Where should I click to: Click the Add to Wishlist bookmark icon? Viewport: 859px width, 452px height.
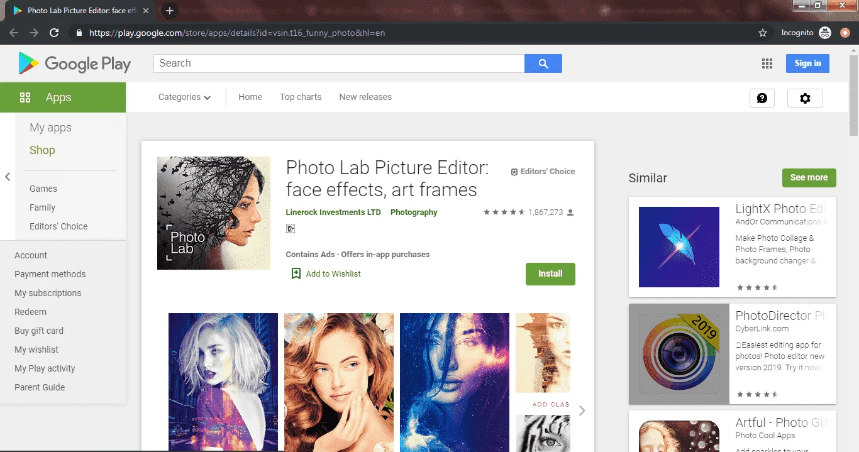(296, 273)
